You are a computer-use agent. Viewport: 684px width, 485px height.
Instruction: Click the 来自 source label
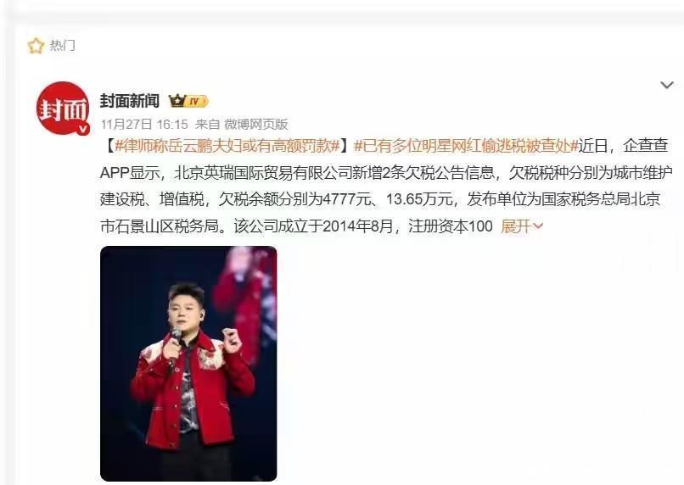207,125
